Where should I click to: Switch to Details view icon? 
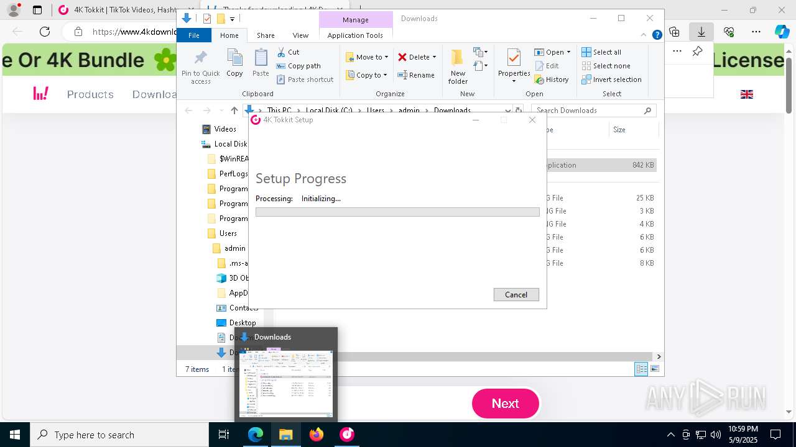(x=641, y=369)
